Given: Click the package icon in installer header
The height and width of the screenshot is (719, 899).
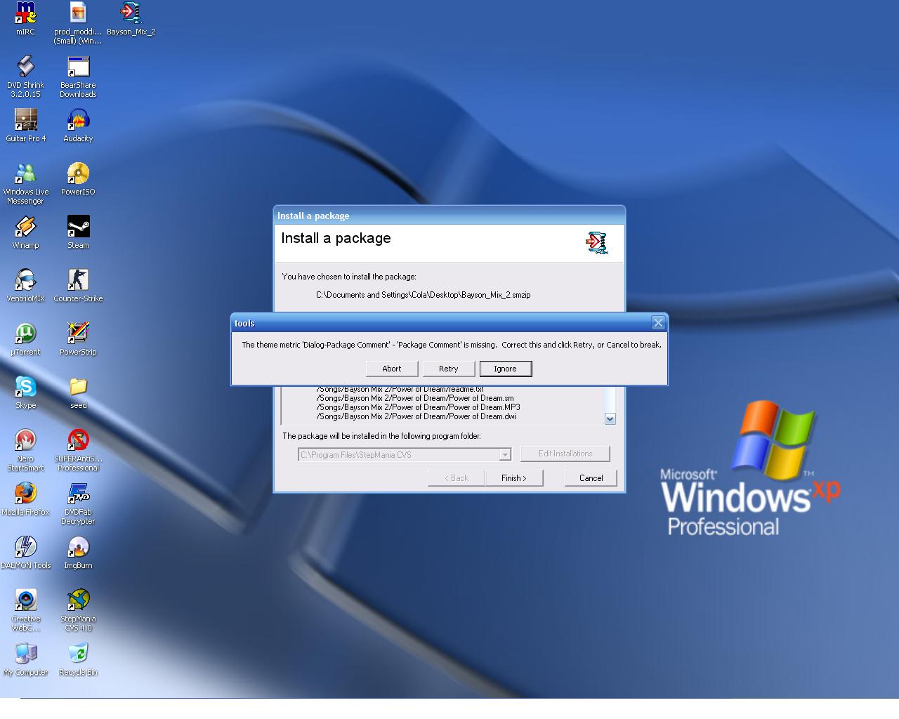Looking at the screenshot, I should [596, 242].
